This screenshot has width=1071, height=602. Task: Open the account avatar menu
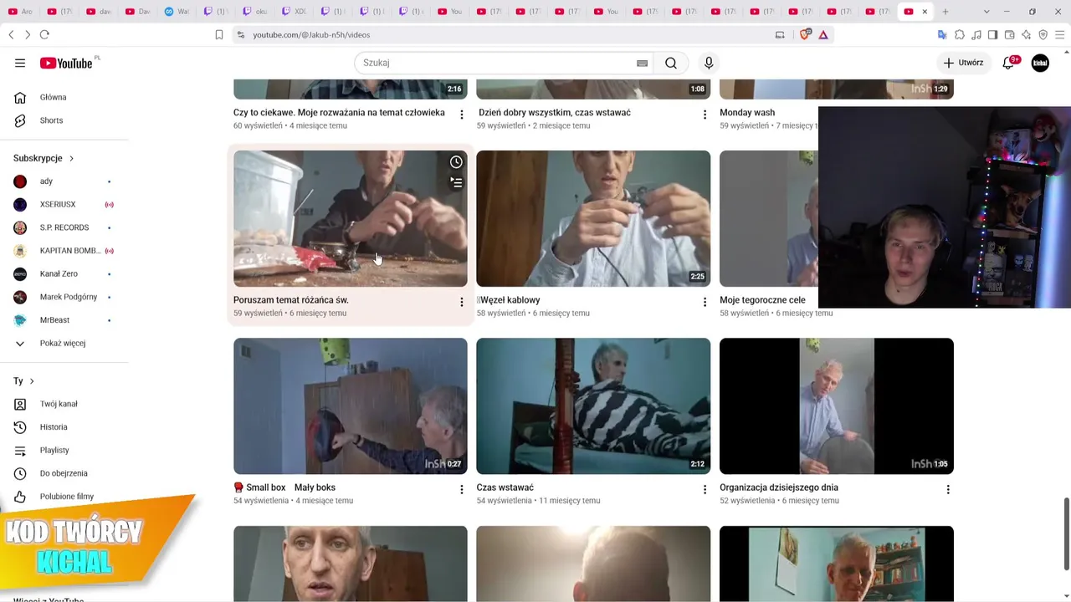(x=1040, y=63)
